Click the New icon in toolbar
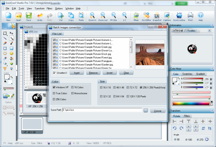Viewport: 216px width, 147px height. tap(8, 17)
